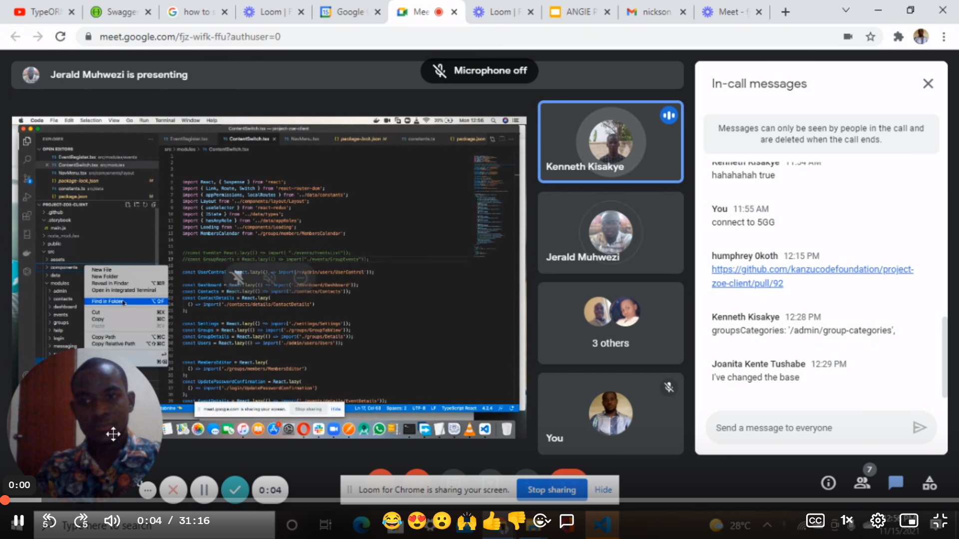Expand the public folder in VS Code explorer

click(54, 244)
